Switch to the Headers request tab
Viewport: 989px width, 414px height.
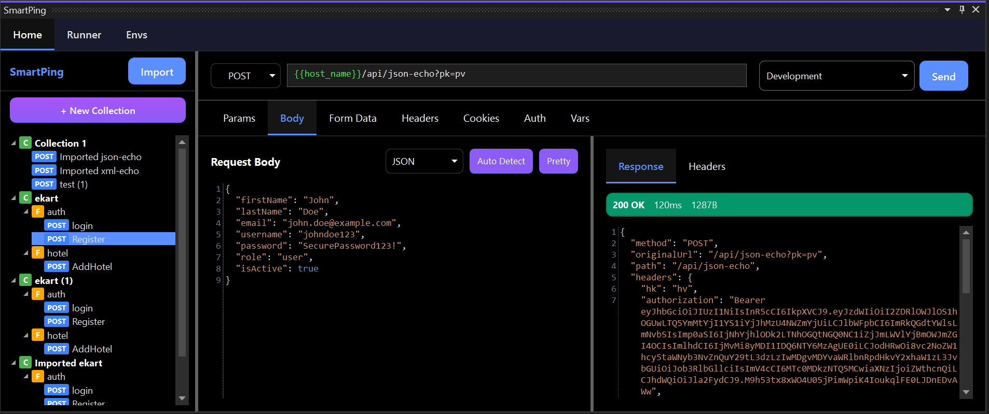(420, 119)
